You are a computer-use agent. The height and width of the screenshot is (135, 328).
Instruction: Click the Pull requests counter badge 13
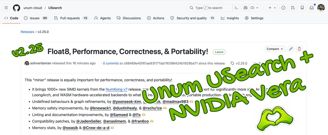(86, 18)
